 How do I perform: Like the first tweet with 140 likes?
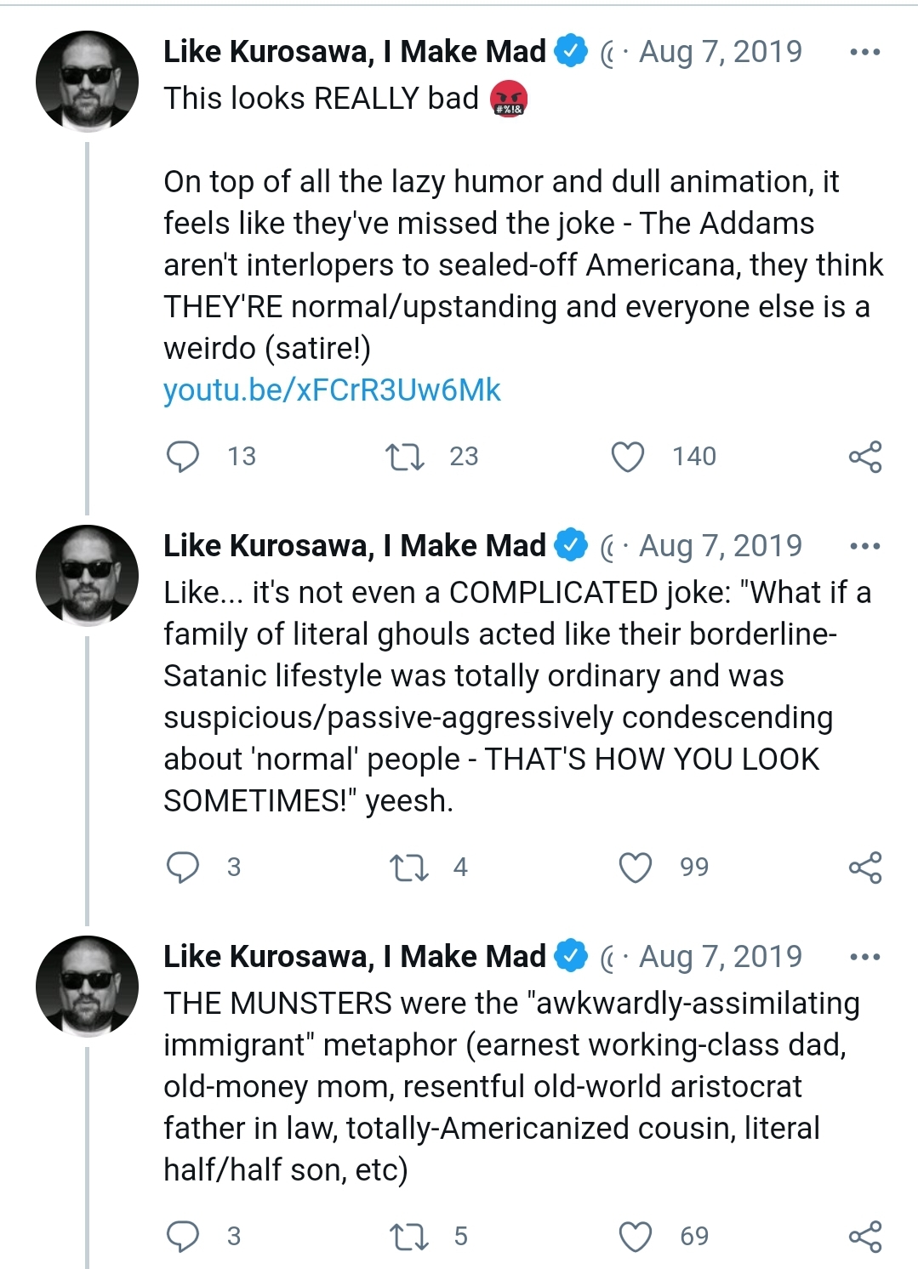628,457
